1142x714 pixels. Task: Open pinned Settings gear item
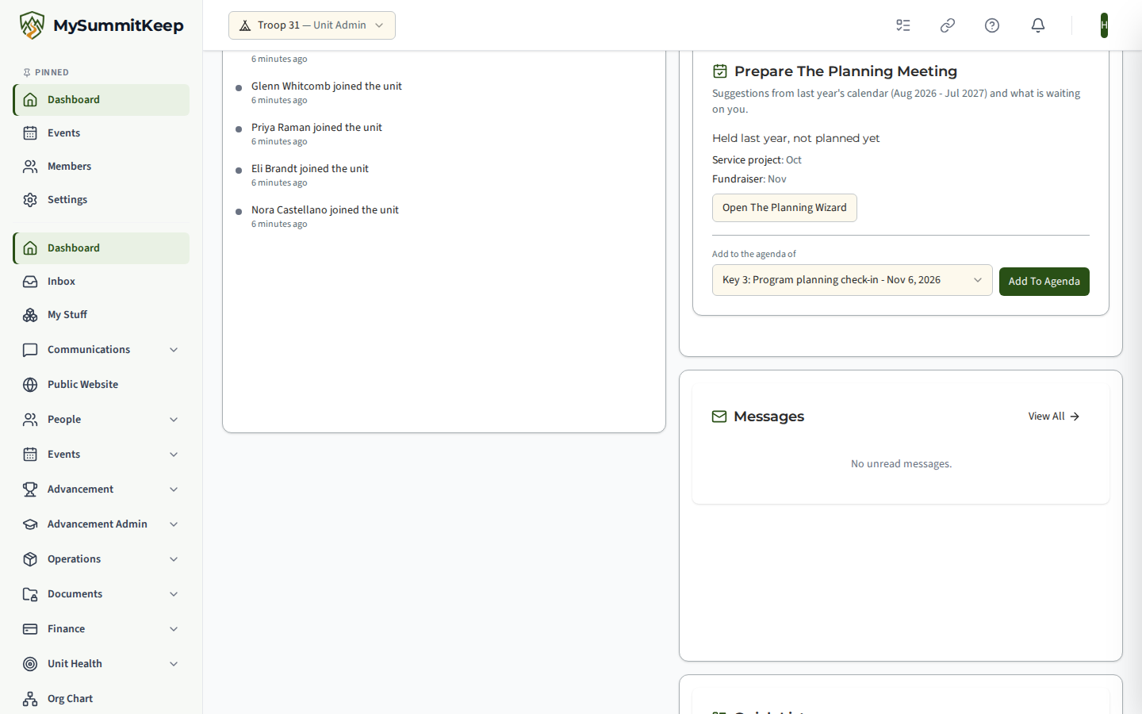point(102,200)
